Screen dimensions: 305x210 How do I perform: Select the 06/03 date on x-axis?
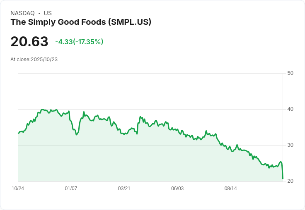(x=177, y=189)
